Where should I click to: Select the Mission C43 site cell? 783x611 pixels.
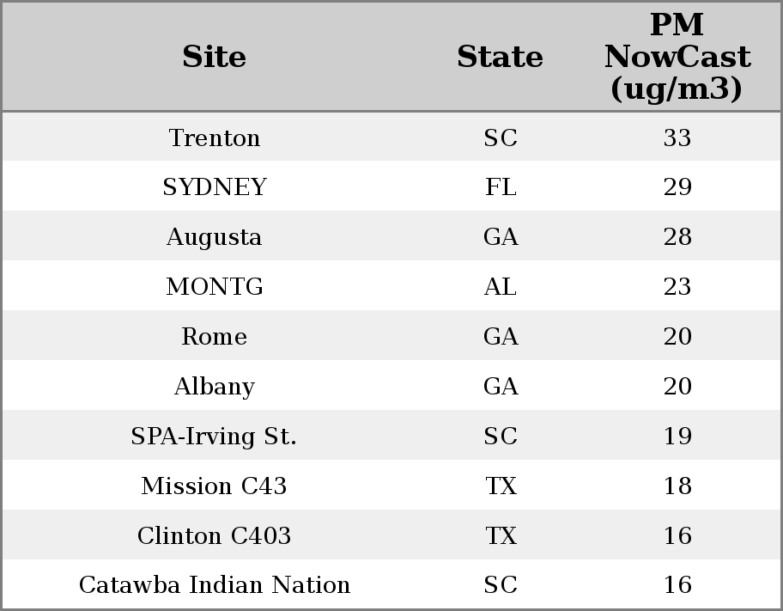(x=215, y=486)
